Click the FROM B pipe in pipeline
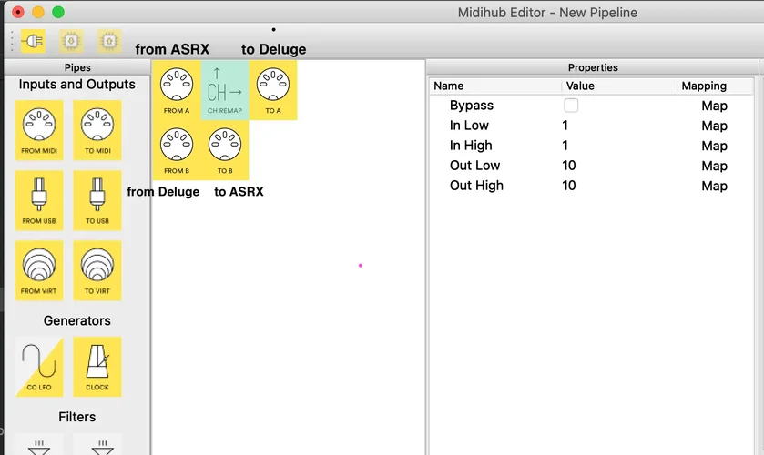 pos(177,150)
